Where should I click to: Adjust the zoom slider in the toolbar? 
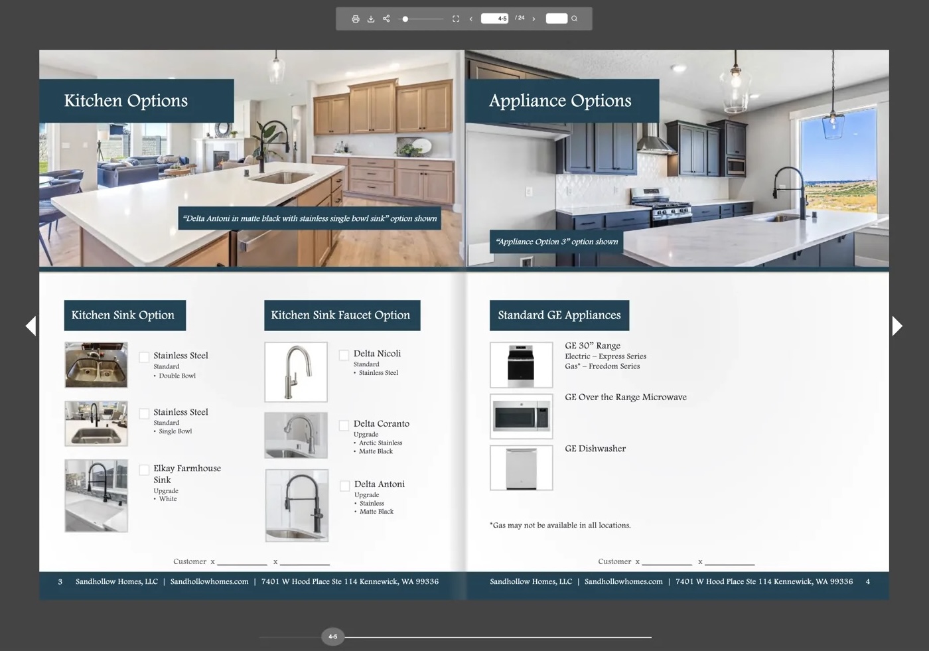[x=422, y=19]
